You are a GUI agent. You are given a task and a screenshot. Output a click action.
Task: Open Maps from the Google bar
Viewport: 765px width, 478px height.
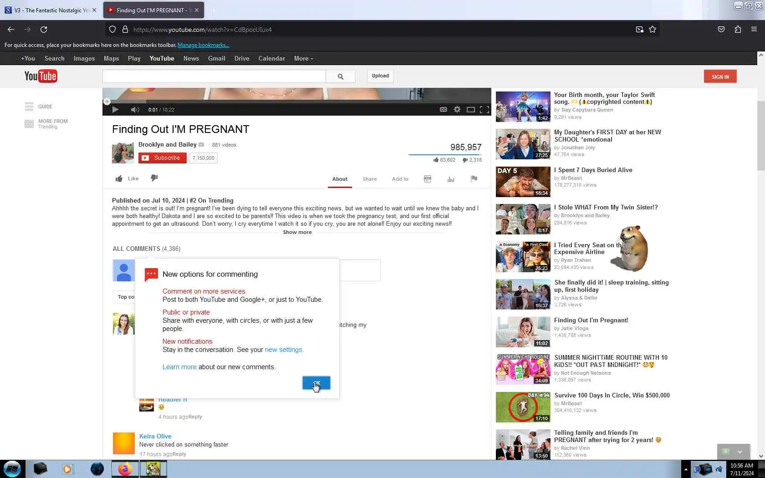tap(111, 58)
